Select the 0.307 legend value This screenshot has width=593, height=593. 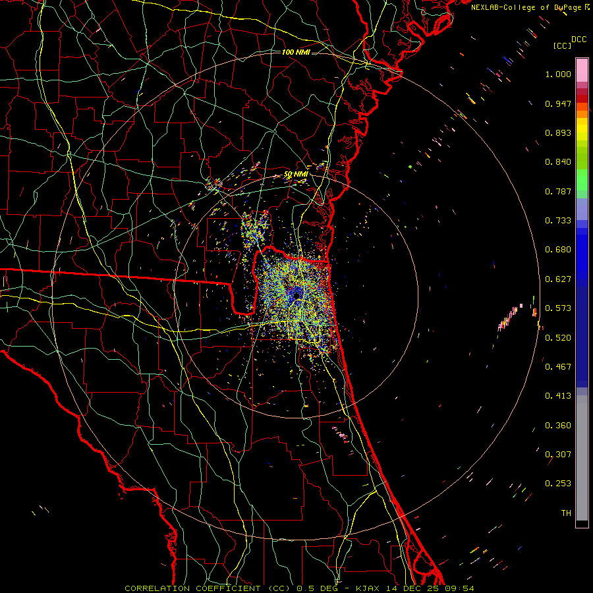click(x=558, y=455)
